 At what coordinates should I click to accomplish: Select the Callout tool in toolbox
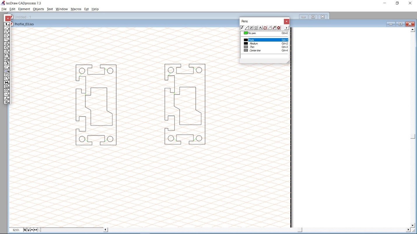(6, 59)
